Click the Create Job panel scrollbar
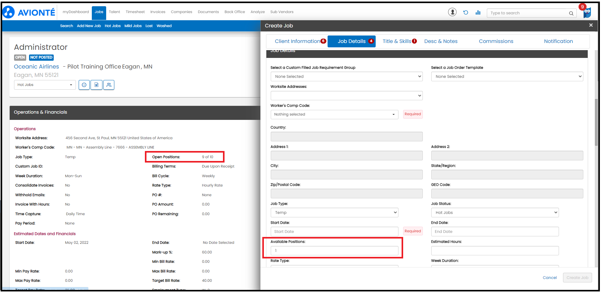Image resolution: width=603 pixels, height=293 pixels. (x=596, y=122)
